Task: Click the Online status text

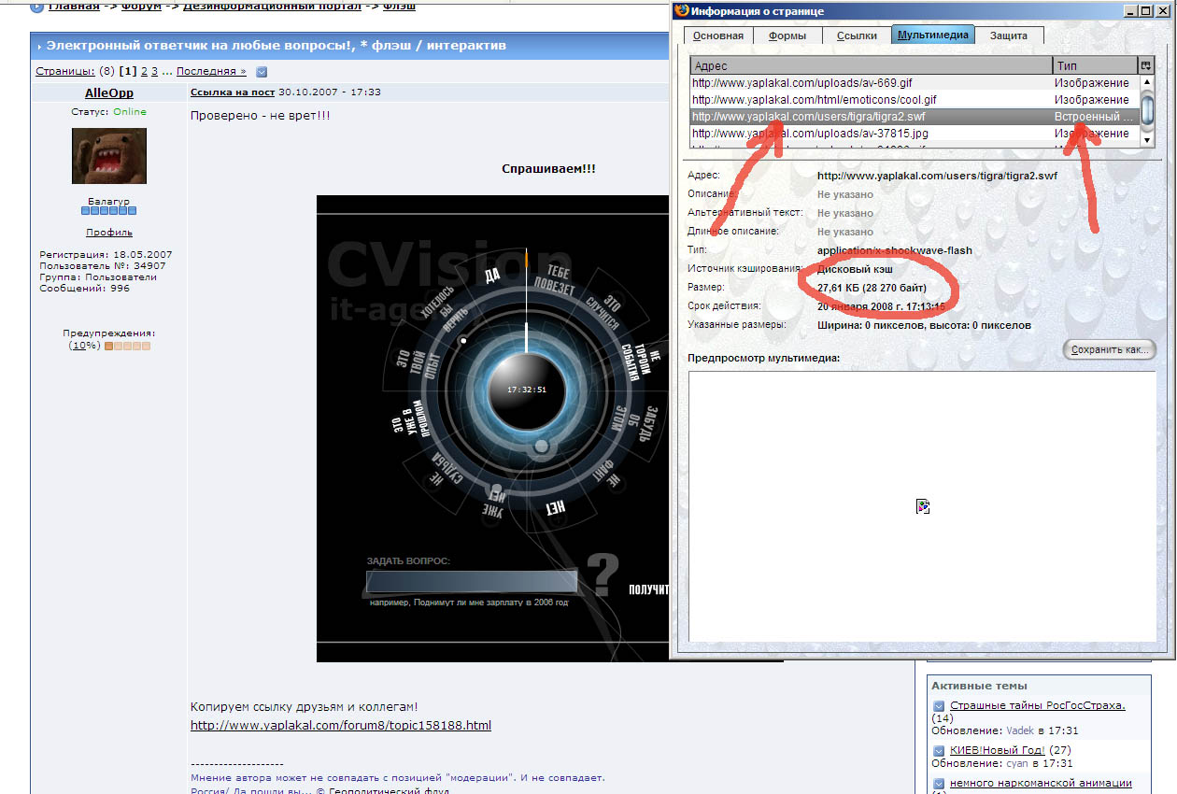Action: coord(130,112)
